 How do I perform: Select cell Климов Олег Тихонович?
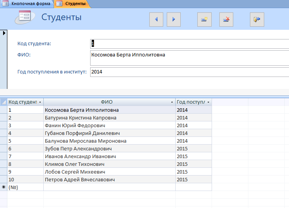[x=109, y=164]
